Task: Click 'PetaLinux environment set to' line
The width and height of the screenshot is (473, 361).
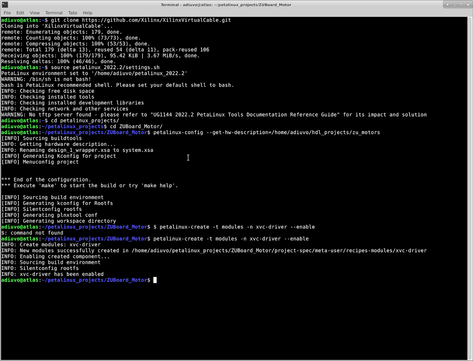Action: click(x=94, y=73)
